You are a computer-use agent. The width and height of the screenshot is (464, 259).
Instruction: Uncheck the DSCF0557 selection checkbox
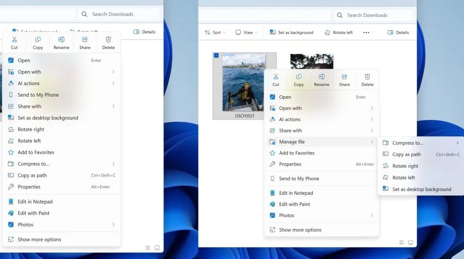pos(216,55)
